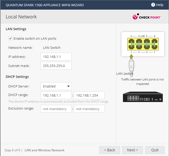Click the first Exclusion range field
169x156 pixels.
click(56, 109)
